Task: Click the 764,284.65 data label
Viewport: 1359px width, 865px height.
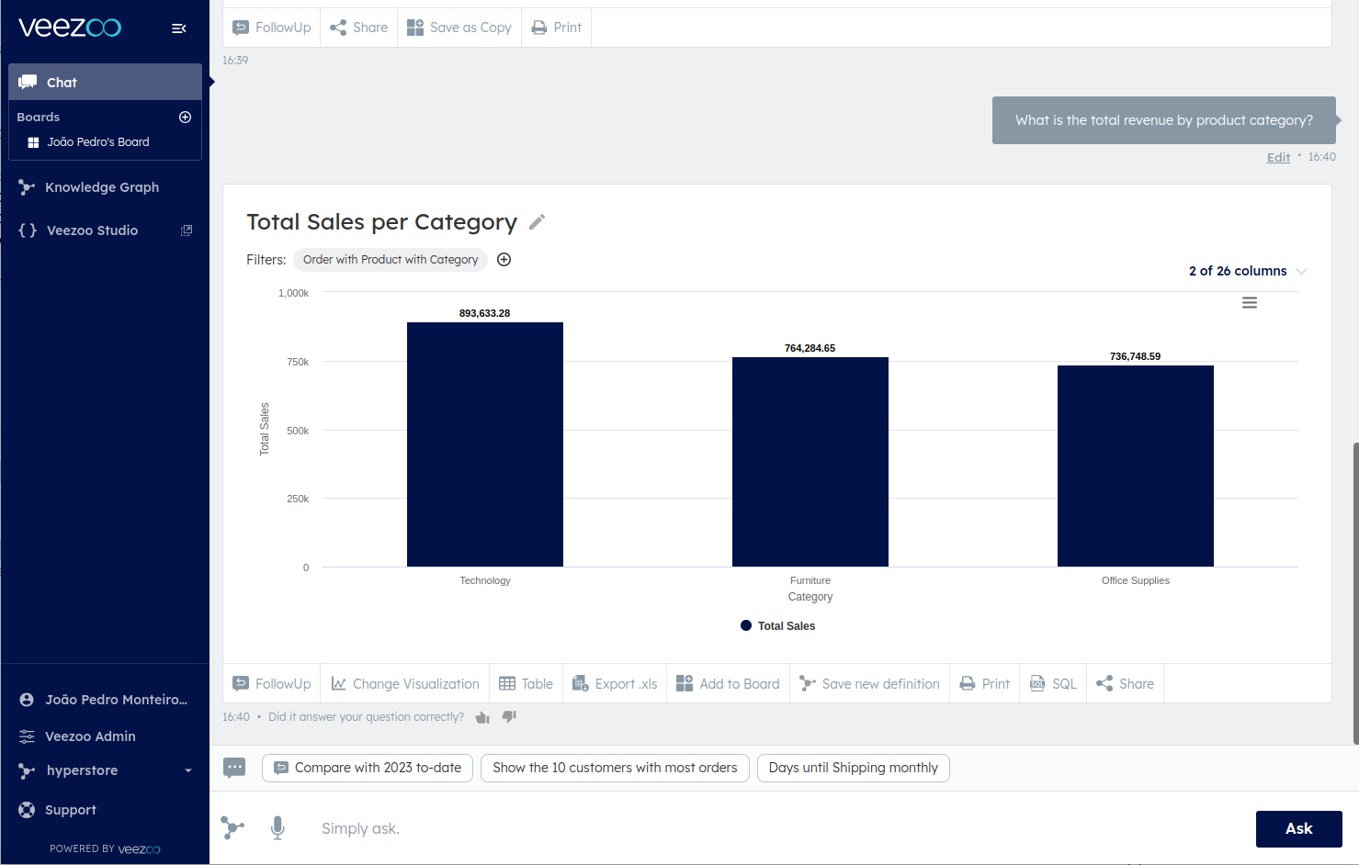Action: (810, 348)
